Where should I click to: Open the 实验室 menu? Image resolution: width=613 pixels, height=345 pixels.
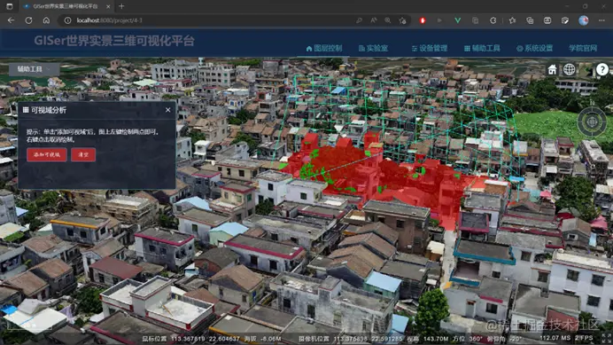(373, 48)
